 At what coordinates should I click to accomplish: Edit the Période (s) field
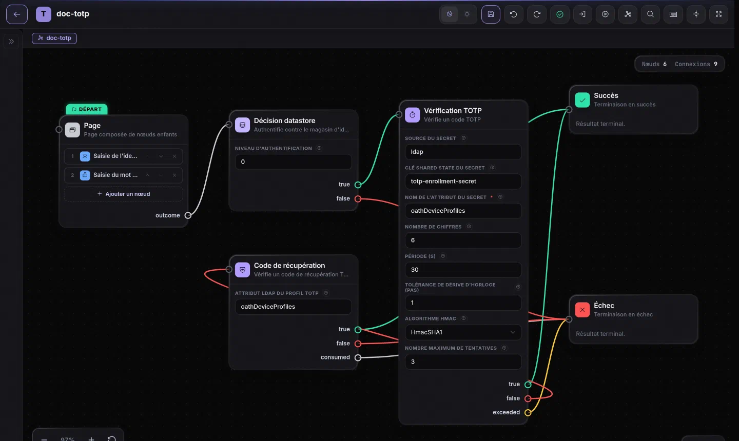pyautogui.click(x=463, y=270)
